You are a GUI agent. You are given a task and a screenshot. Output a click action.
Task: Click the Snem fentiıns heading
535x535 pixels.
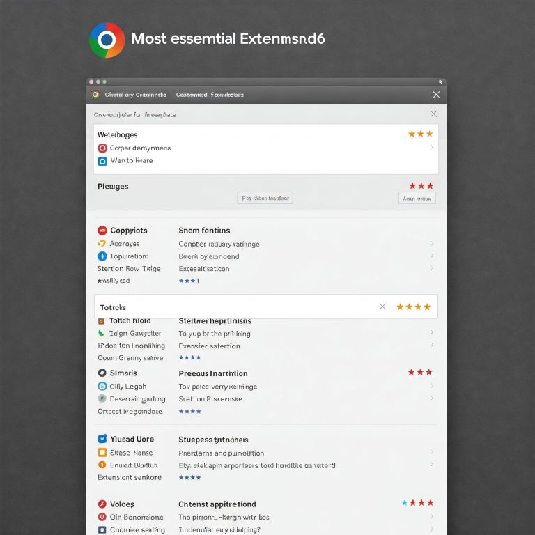[204, 231]
